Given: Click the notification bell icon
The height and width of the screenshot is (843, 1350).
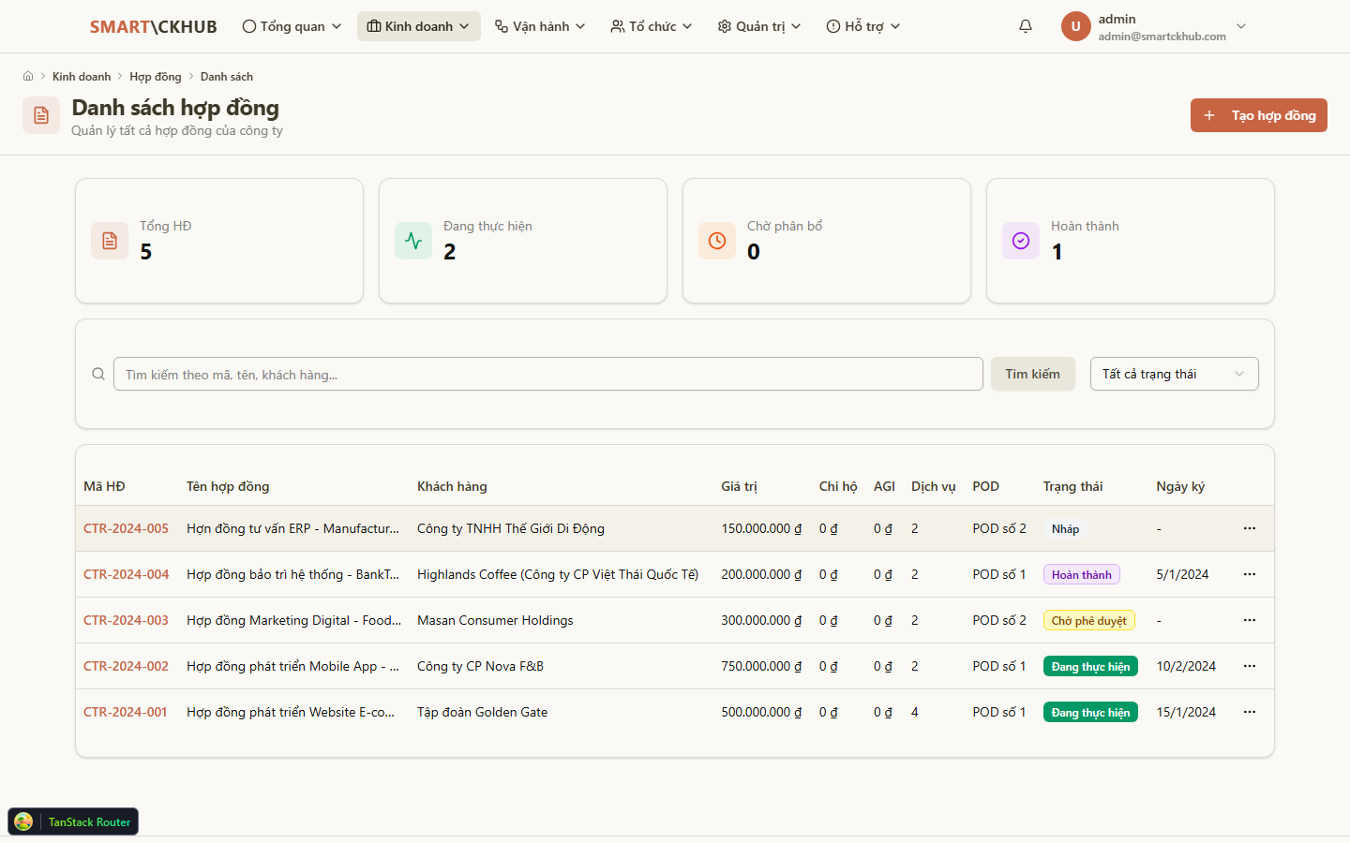Looking at the screenshot, I should (1026, 26).
